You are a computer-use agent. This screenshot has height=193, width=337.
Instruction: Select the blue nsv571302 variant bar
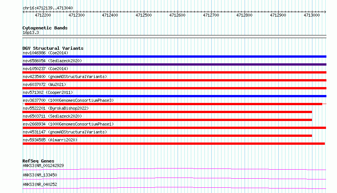(x=174, y=96)
